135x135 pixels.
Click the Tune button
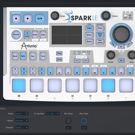tap(43, 56)
